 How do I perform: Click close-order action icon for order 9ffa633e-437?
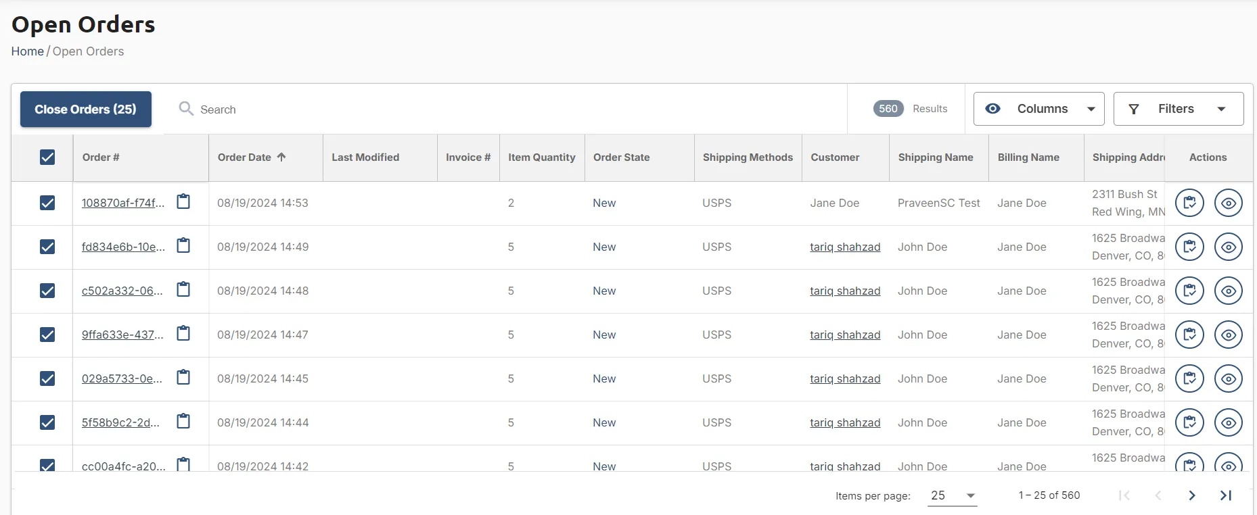1189,335
